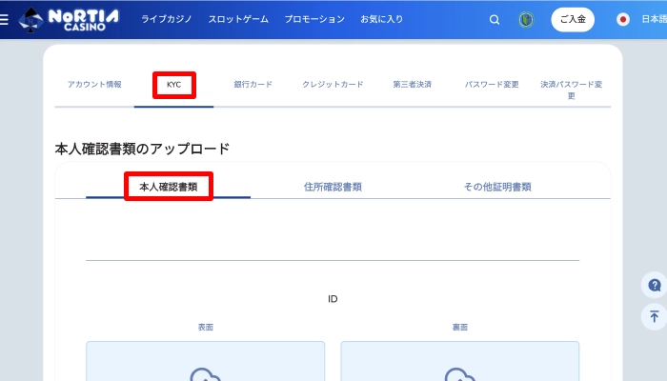
Task: Open the user avatar icon
Action: (526, 19)
